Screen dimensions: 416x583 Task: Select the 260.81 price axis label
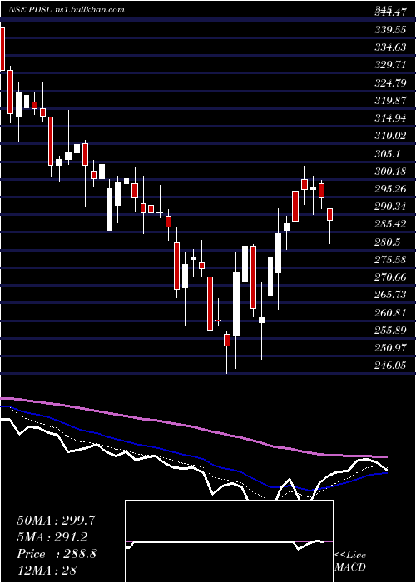point(390,313)
